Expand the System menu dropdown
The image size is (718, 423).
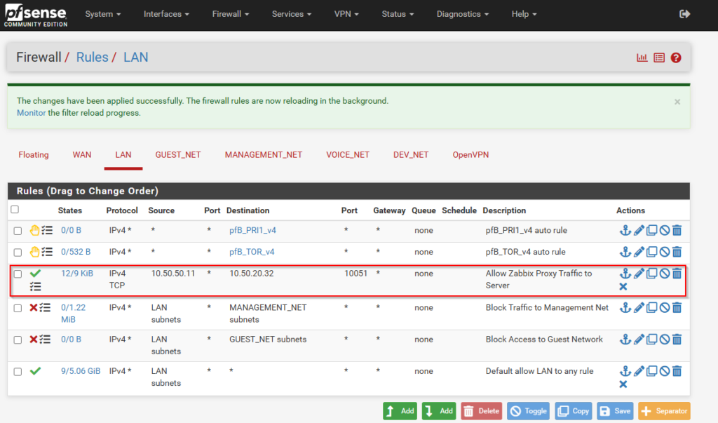(x=103, y=14)
